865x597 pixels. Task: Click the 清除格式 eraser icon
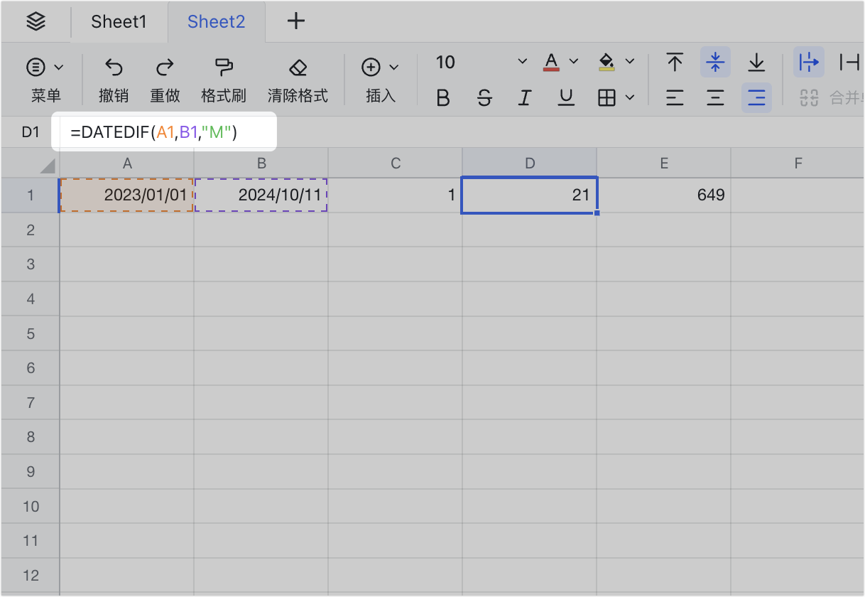(x=298, y=68)
